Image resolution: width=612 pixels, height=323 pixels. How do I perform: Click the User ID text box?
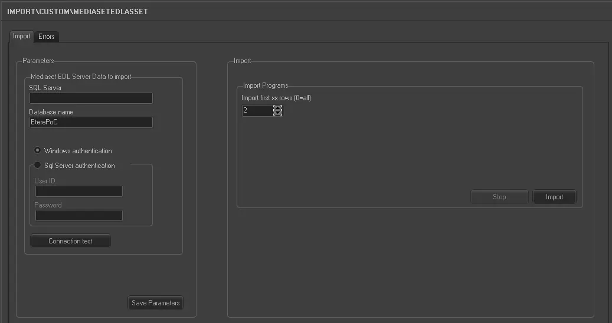[79, 192]
